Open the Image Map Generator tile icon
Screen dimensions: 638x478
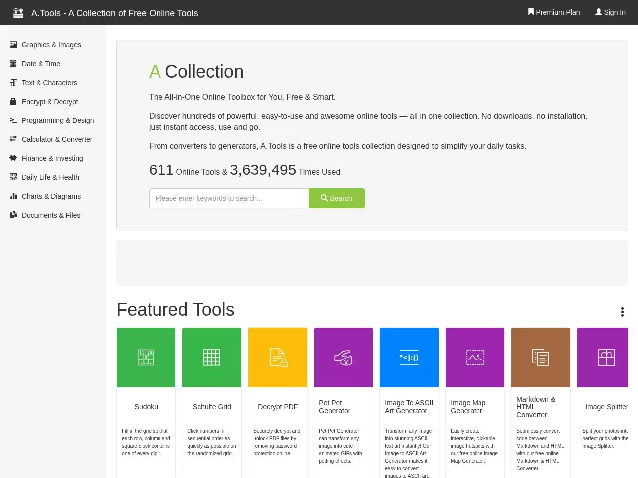(x=475, y=358)
